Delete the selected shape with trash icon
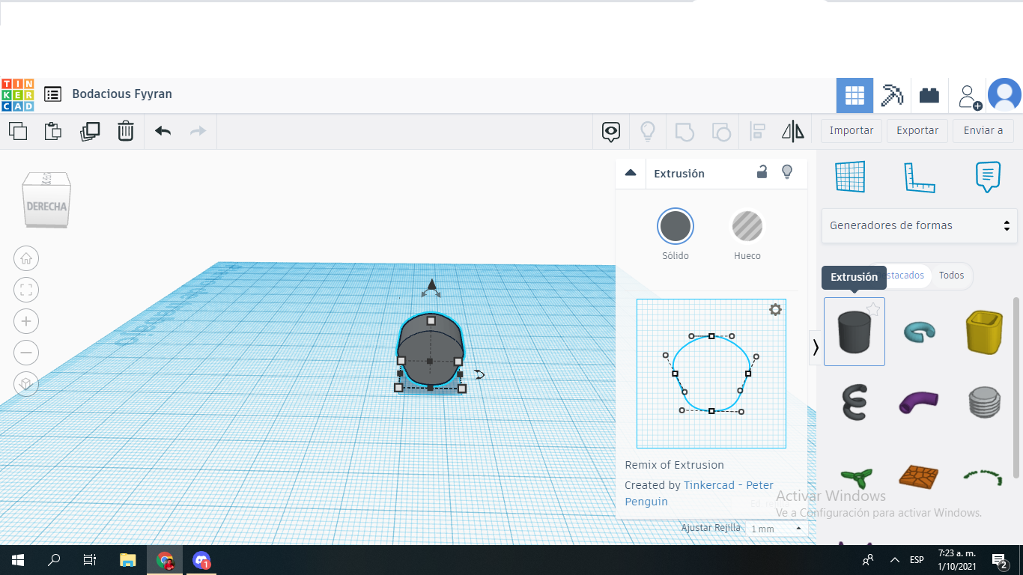The width and height of the screenshot is (1023, 575). pyautogui.click(x=126, y=131)
